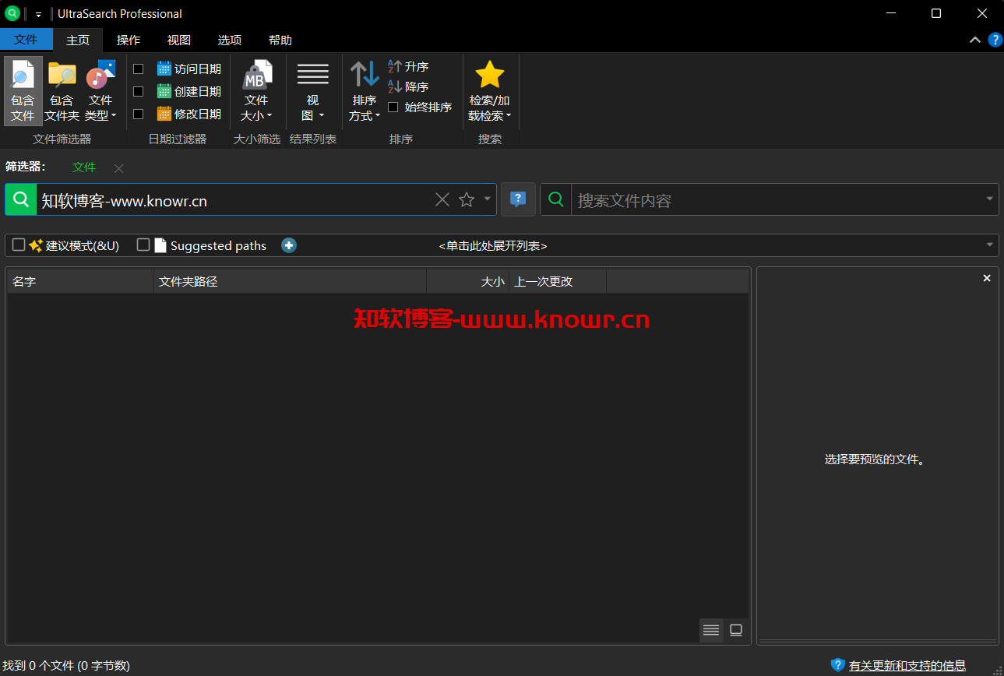Click the 访问日期 calendar icon
This screenshot has width=1004, height=676.
pos(164,69)
